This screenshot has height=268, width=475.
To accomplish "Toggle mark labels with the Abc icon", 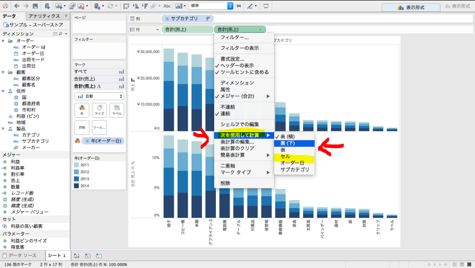I will coord(167,6).
